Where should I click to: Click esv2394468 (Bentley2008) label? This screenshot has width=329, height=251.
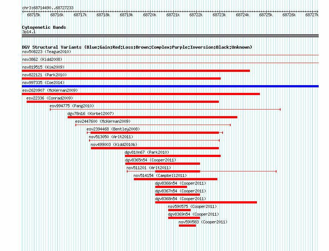pos(113,129)
